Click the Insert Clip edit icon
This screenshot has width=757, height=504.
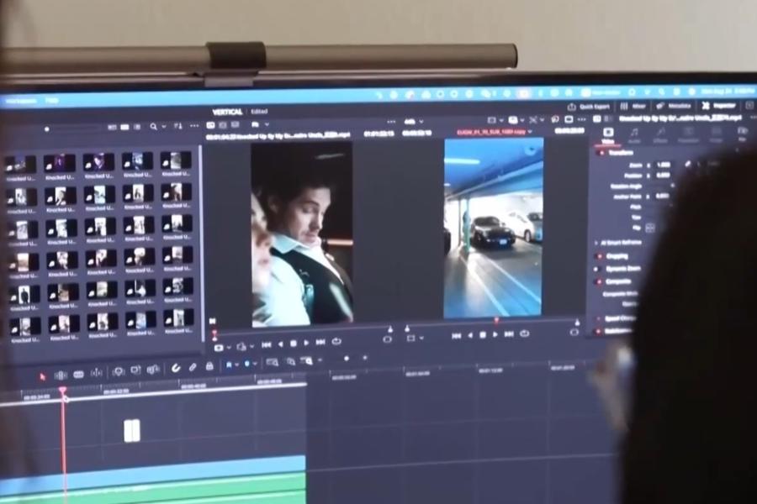(119, 371)
